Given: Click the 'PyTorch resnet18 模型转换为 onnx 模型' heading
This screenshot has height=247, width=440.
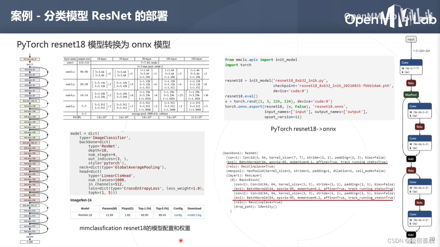Looking at the screenshot, I should tap(94, 45).
